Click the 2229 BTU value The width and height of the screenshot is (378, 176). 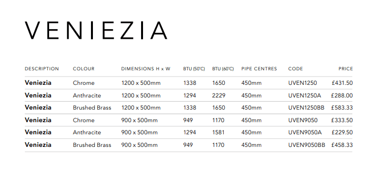pyautogui.click(x=218, y=96)
